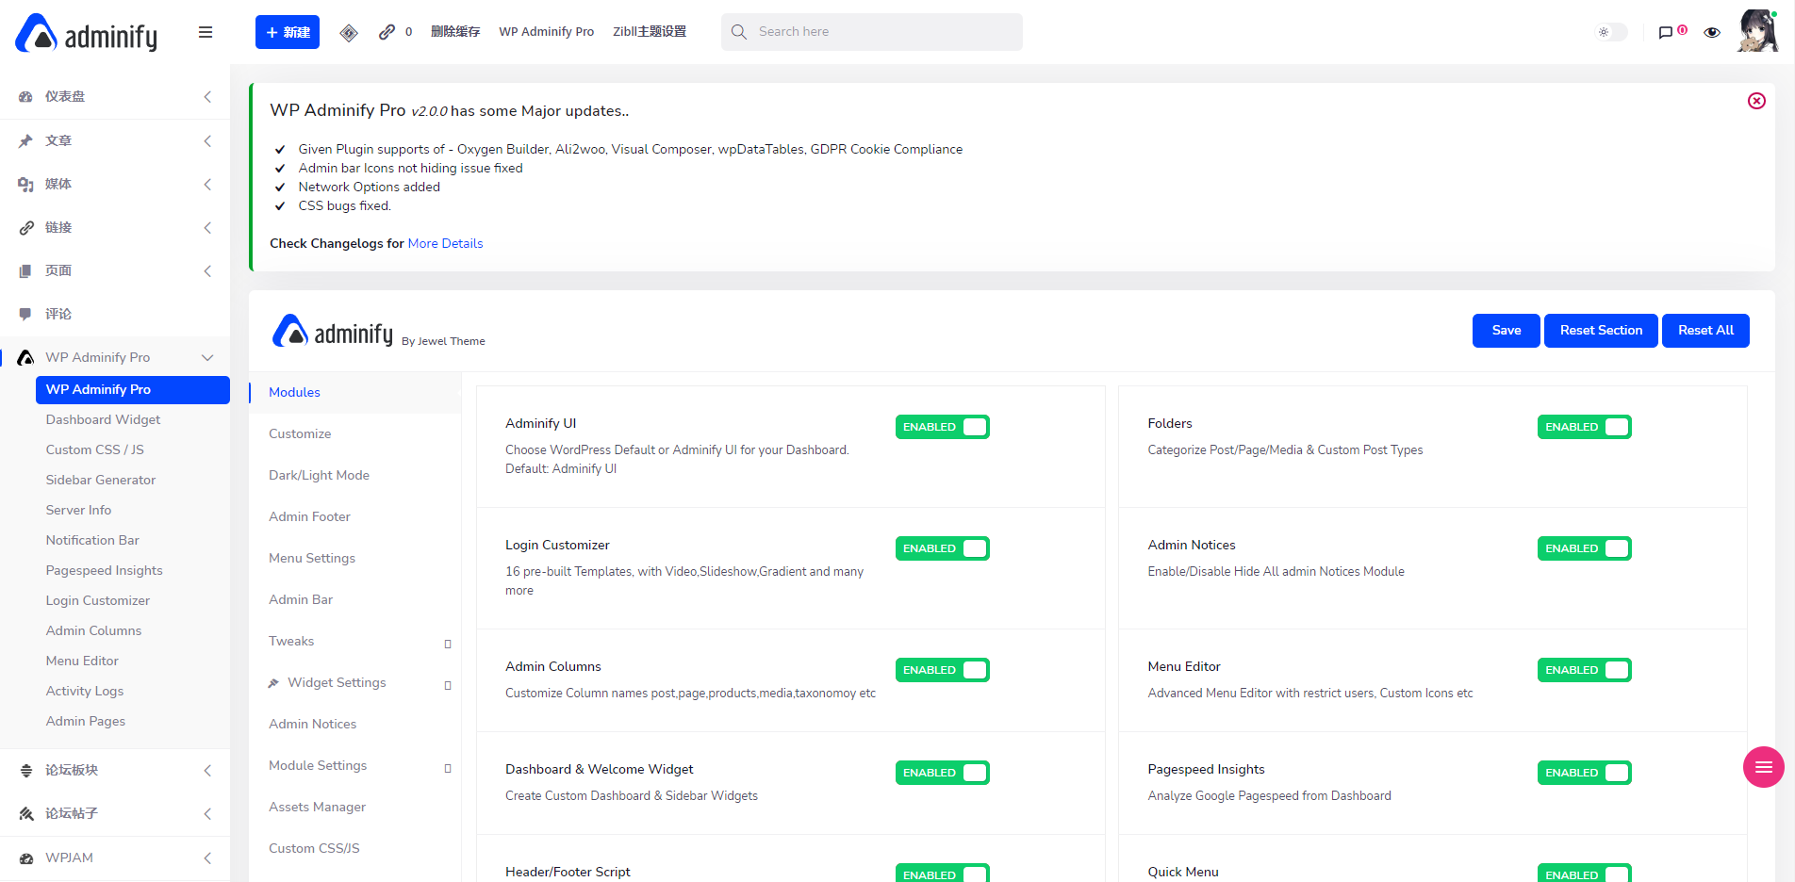Open the Admin Footer tab
Screen dimensions: 1795x882
354,516
